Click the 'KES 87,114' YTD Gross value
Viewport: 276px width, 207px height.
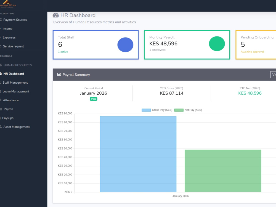(x=172, y=93)
